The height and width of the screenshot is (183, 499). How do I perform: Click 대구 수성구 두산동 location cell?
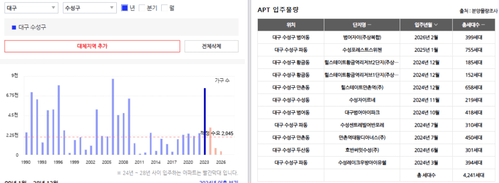(291, 150)
